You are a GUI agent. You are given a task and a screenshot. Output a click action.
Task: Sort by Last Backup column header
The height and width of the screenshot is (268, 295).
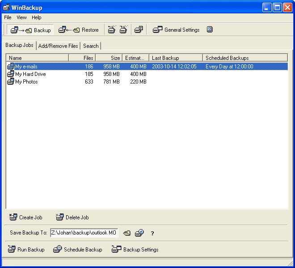click(x=176, y=58)
